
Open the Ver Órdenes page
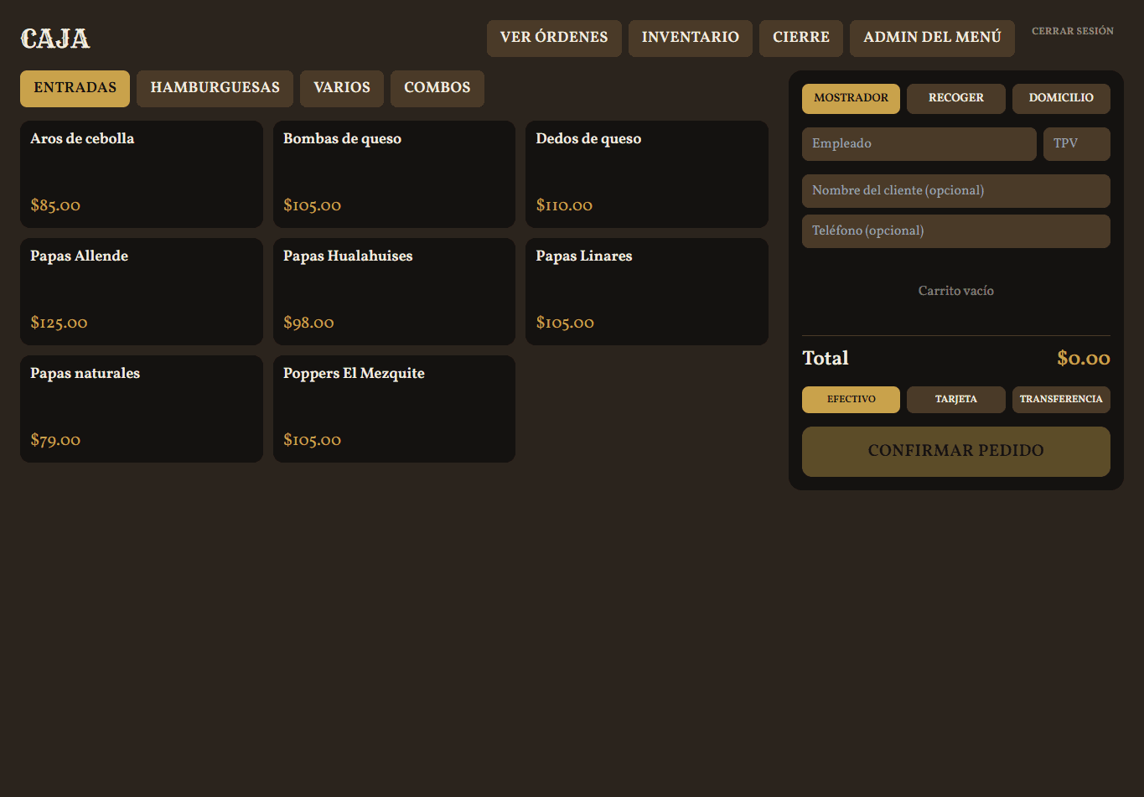coord(554,39)
